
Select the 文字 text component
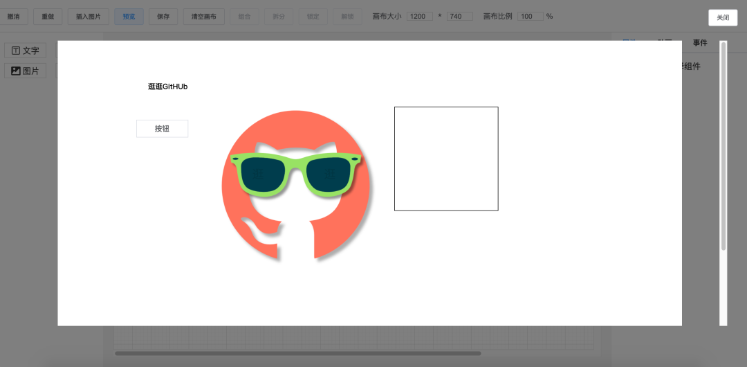26,51
